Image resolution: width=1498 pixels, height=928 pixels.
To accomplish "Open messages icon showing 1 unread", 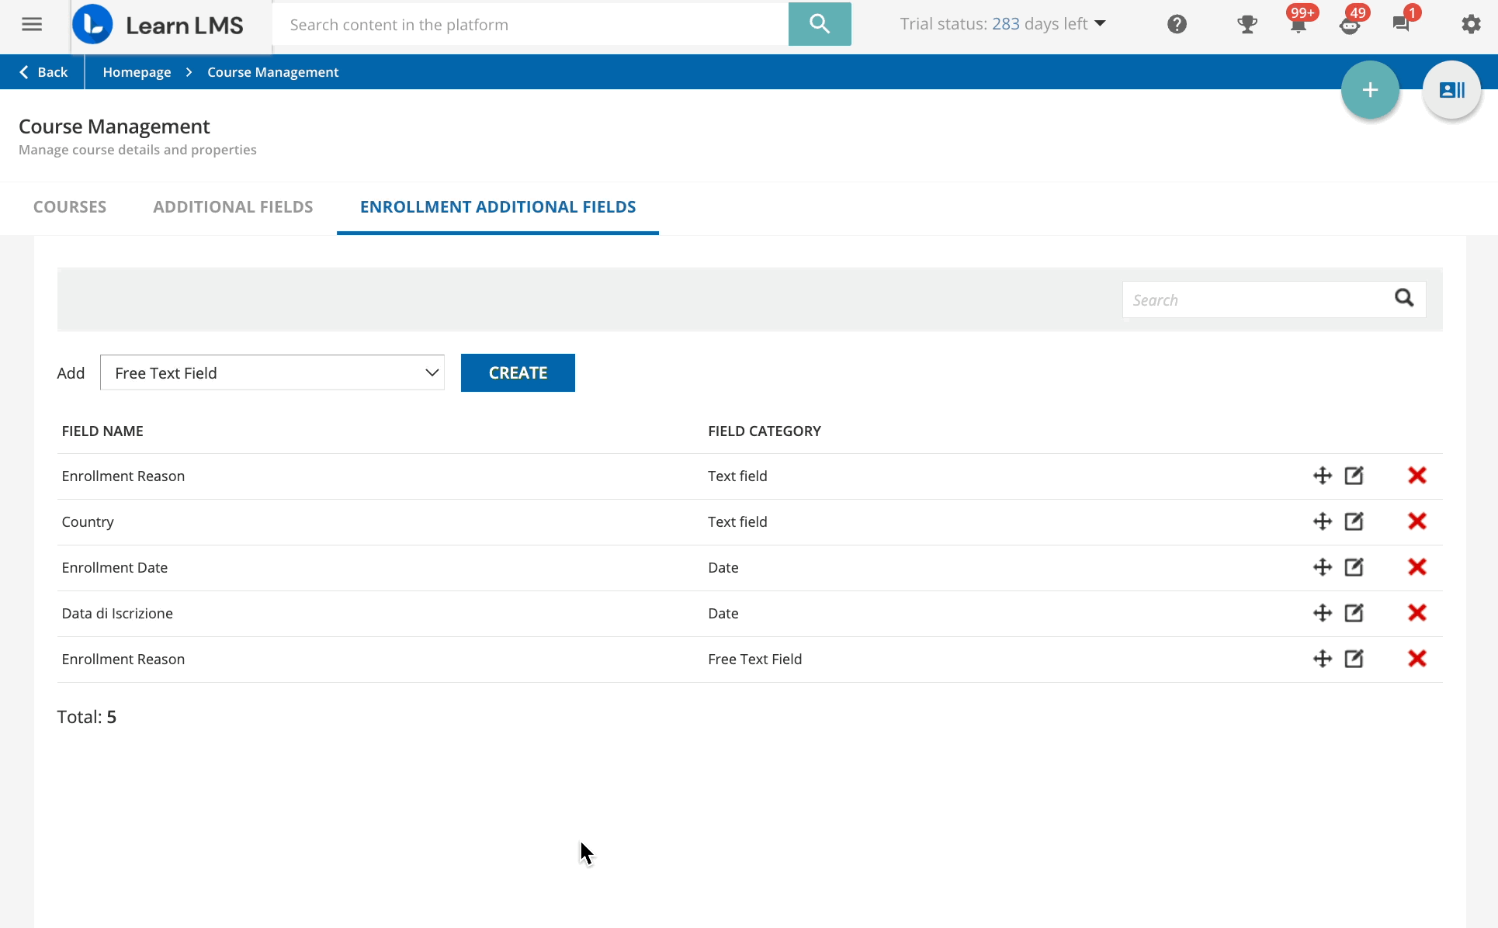I will pyautogui.click(x=1402, y=24).
